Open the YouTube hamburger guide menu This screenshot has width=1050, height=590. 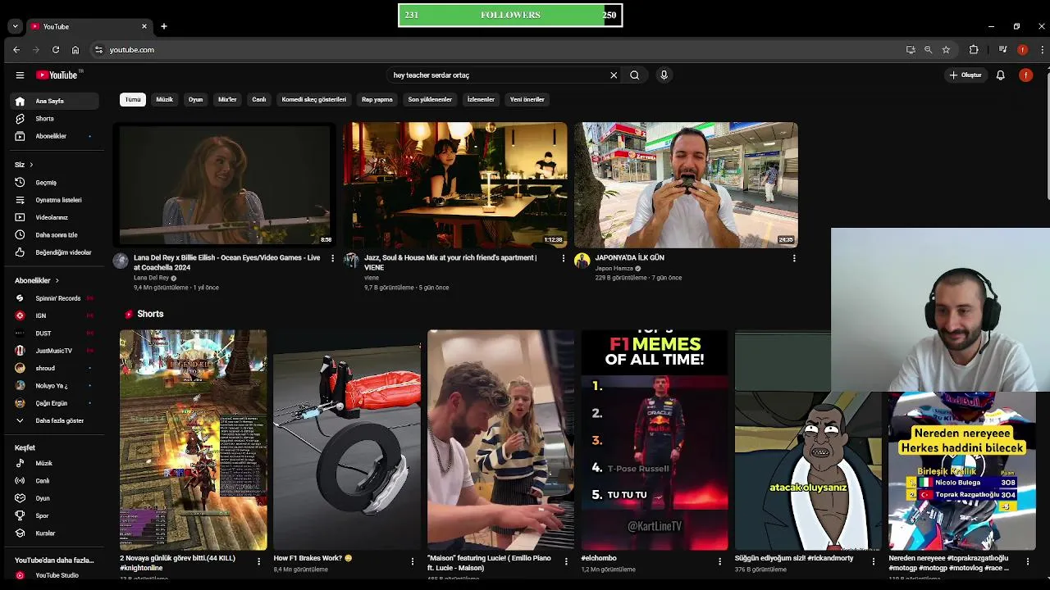20,75
